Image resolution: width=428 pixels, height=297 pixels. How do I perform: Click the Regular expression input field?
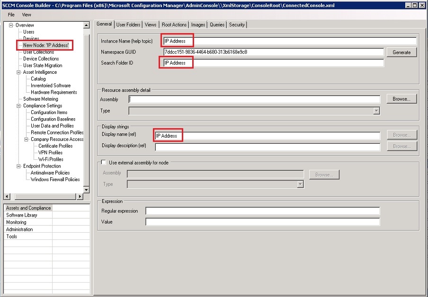(x=260, y=211)
